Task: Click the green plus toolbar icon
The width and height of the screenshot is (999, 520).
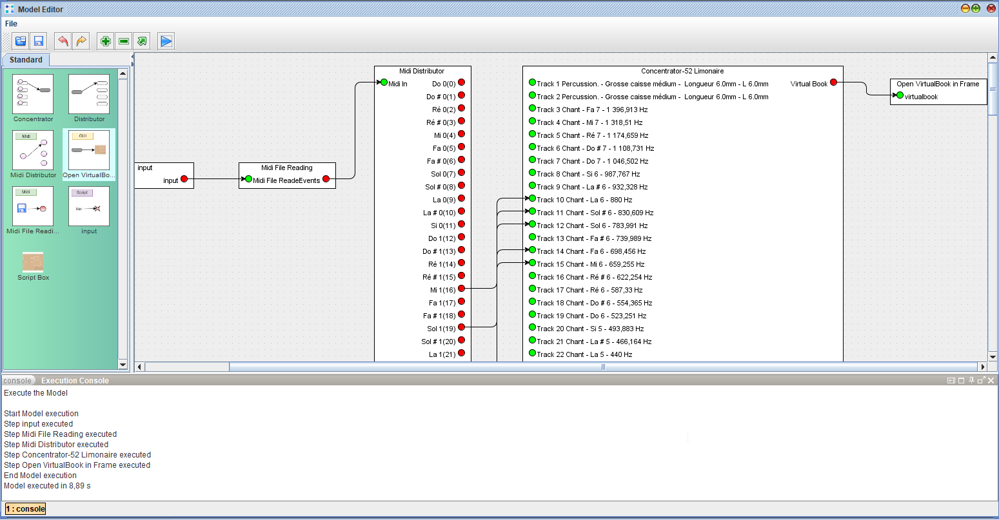Action: (106, 41)
